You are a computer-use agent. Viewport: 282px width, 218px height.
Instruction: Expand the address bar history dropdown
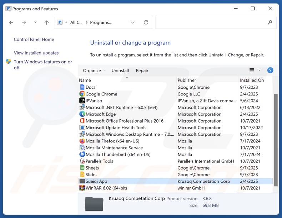click(132, 22)
